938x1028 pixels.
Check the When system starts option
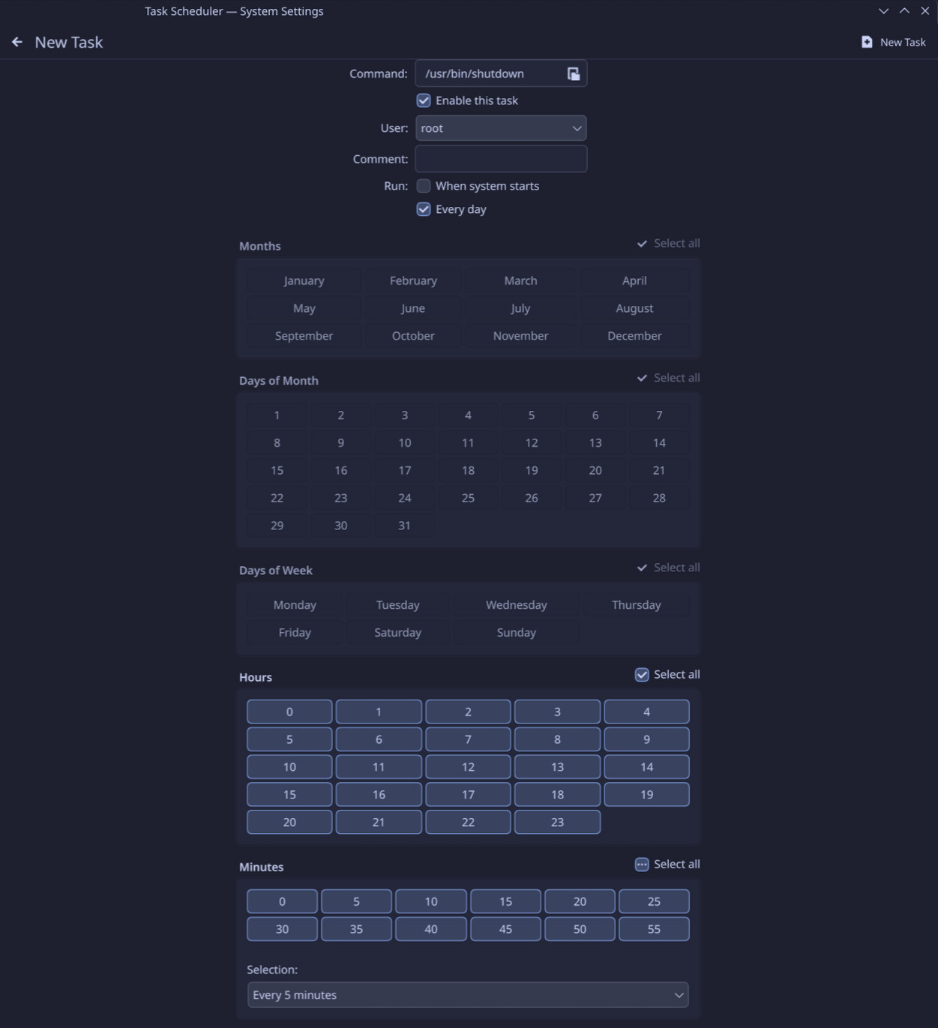click(424, 186)
